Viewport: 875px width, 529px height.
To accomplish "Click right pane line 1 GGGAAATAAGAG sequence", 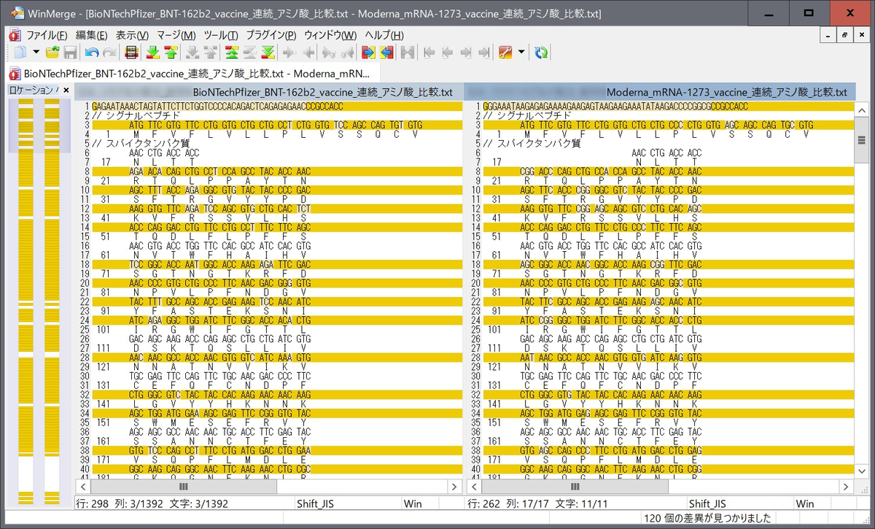I will pos(615,106).
